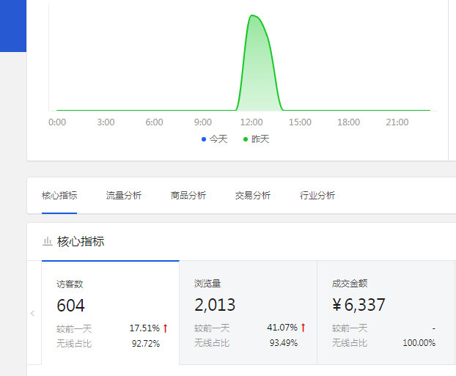Toggle the 昨天 series label in legend
456x376 pixels.
(x=260, y=139)
